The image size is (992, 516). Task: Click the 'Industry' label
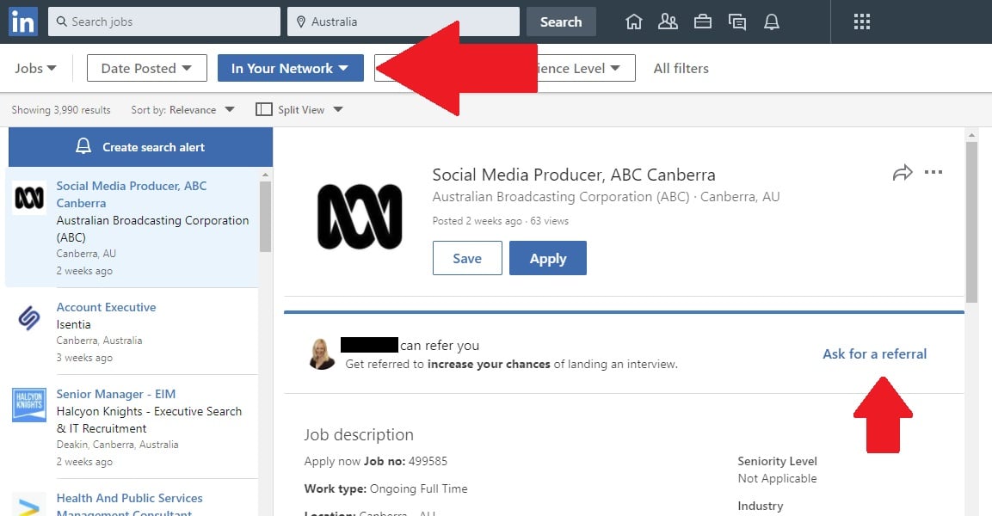(760, 506)
